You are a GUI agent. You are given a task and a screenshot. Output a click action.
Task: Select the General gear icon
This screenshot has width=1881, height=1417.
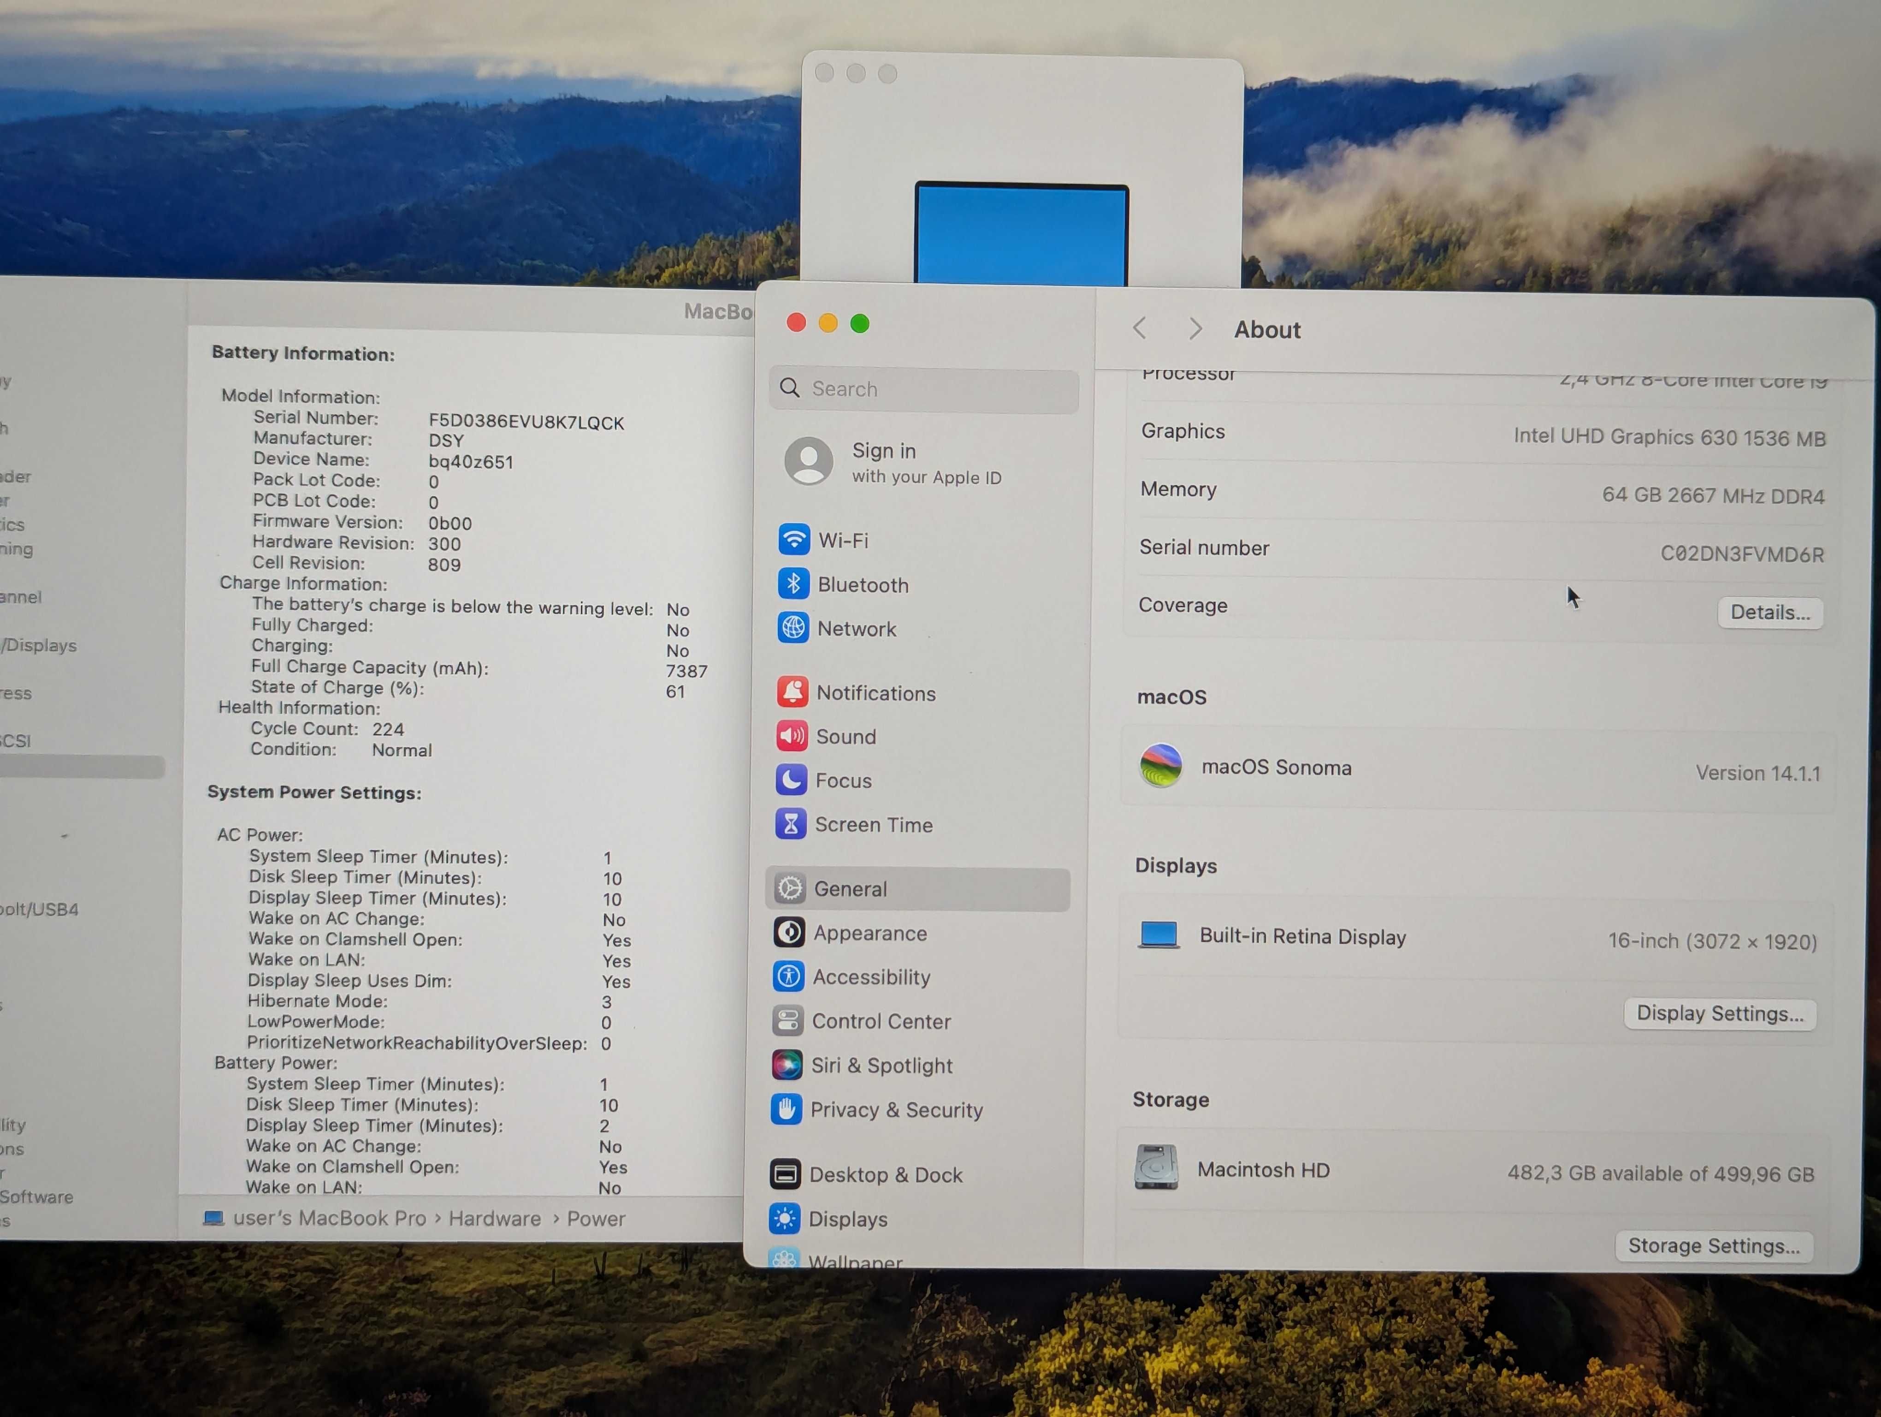tap(789, 888)
